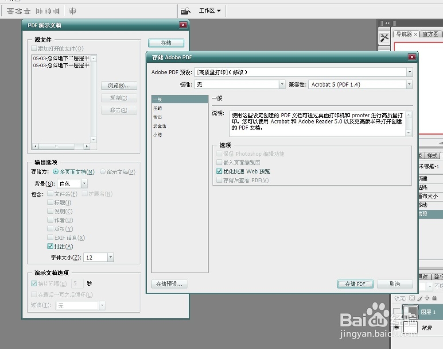Screen dimensions: 443x349
Task: Uncheck the 批注 checkbox
Action: pos(51,246)
